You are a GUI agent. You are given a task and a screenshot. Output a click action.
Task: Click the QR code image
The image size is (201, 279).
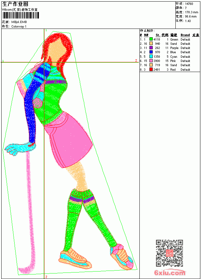(170, 253)
